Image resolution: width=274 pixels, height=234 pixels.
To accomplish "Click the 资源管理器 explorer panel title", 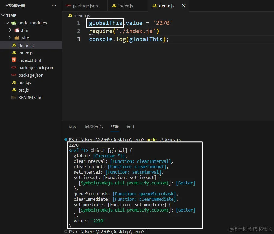I will click(x=15, y=6).
